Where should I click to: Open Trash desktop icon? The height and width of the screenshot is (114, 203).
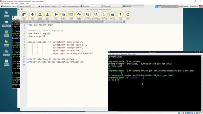[6, 34]
